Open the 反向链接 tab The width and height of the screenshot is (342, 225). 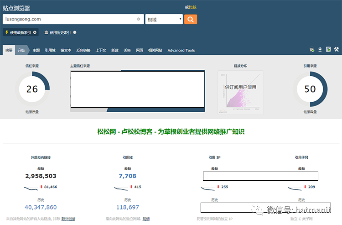click(83, 50)
